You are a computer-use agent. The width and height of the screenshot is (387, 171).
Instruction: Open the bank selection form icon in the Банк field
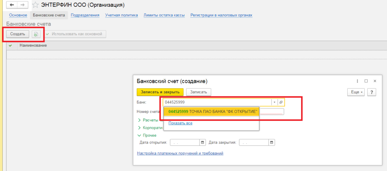click(281, 102)
